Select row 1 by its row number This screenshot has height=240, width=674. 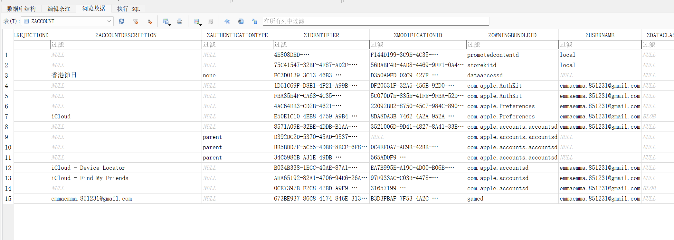[8, 55]
